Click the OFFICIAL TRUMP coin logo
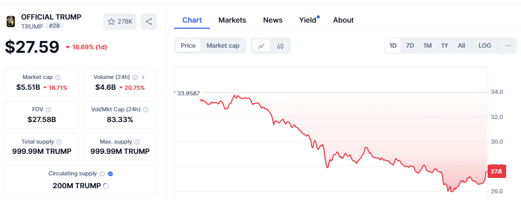Screen dimensions: 521x200 tap(11, 21)
